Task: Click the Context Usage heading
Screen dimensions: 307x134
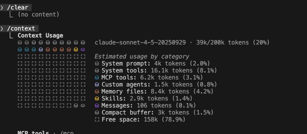Action: (40, 36)
